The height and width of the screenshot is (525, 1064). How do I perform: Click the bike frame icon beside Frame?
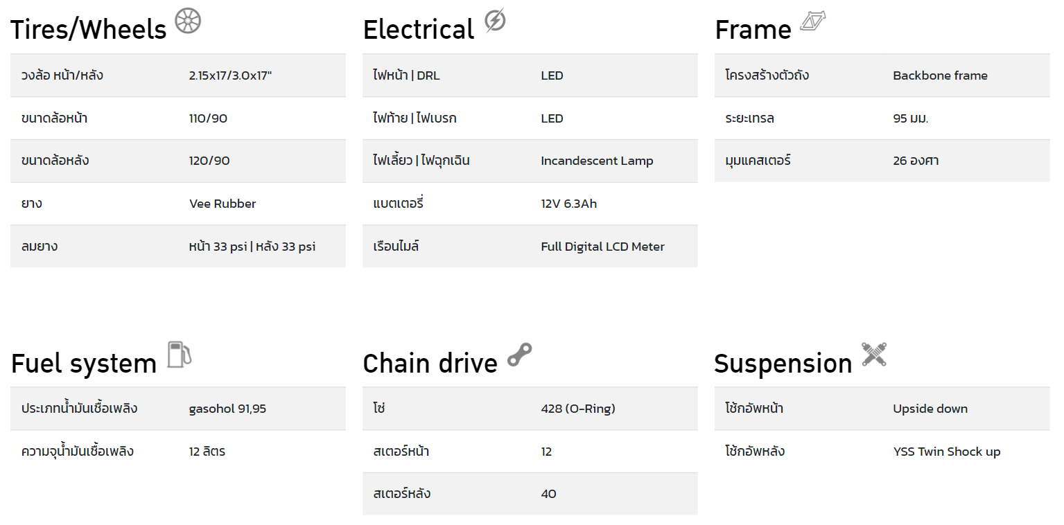click(813, 21)
